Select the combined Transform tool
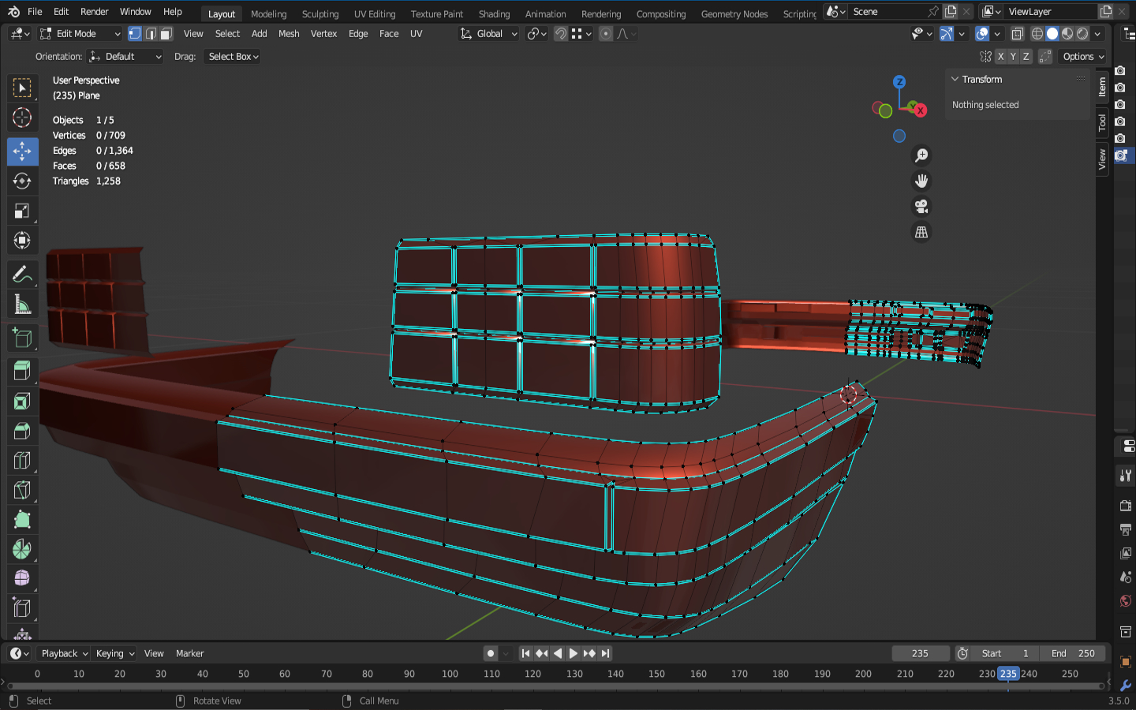The height and width of the screenshot is (710, 1136). pyautogui.click(x=22, y=241)
